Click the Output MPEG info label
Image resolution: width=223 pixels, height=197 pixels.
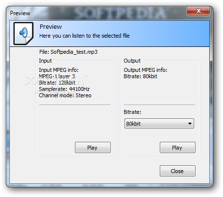click(x=146, y=70)
